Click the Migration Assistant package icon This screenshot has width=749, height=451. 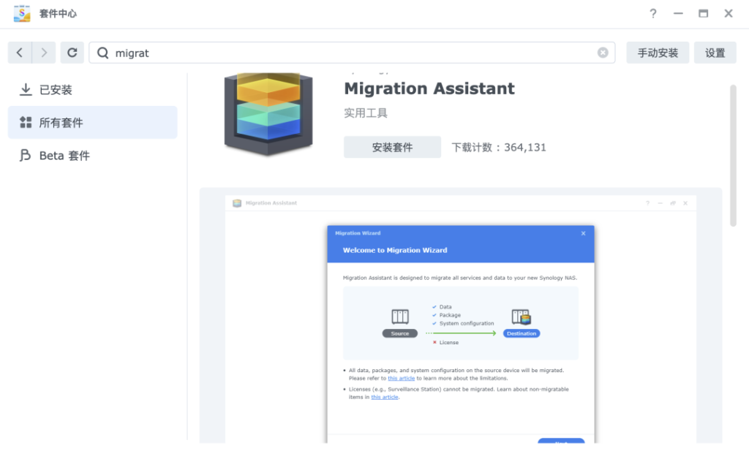coord(268,112)
